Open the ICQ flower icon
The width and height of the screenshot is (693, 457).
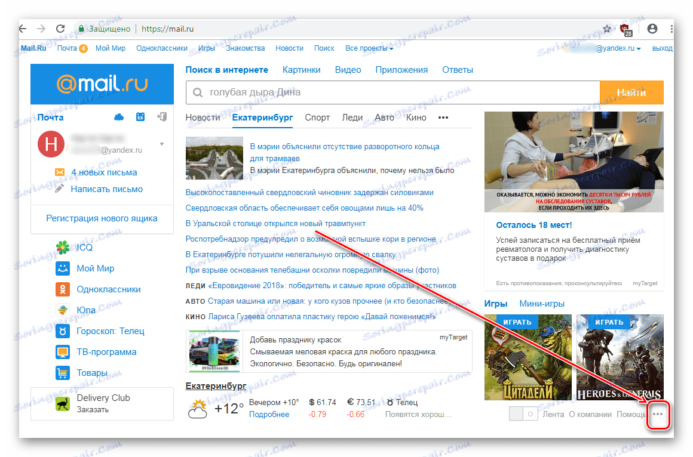point(63,247)
